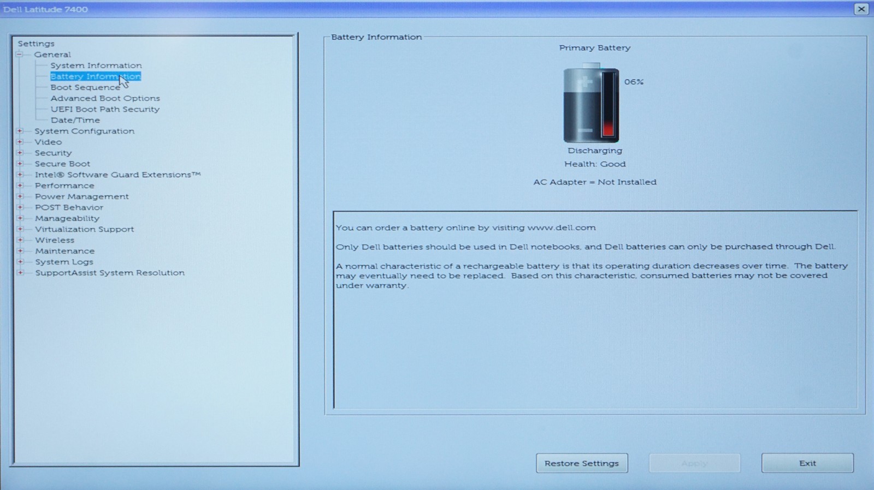Expand the Security settings node
The image size is (874, 490).
pyautogui.click(x=20, y=153)
